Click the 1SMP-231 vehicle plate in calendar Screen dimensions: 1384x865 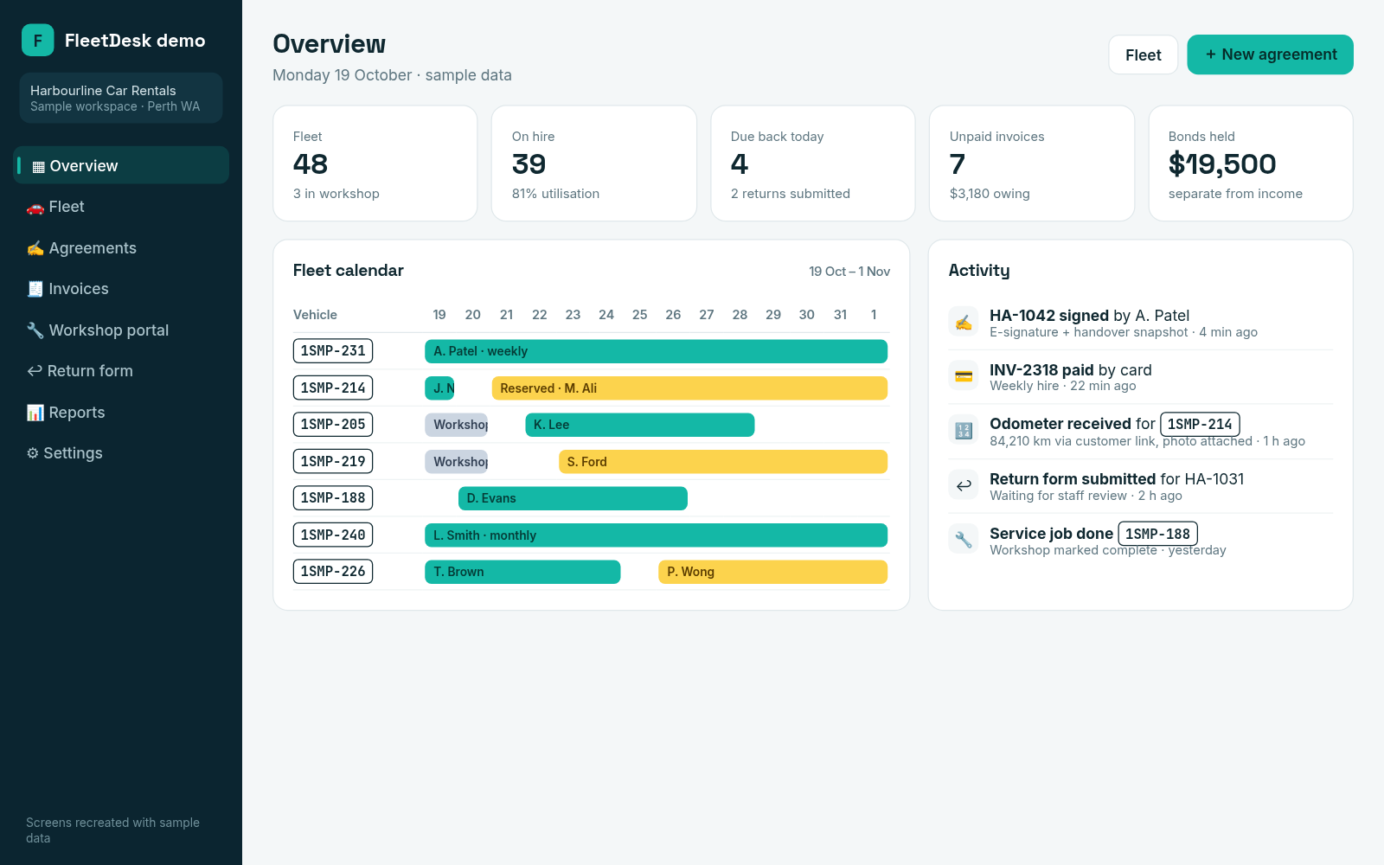(x=333, y=351)
